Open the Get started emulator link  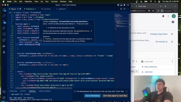coord(161,42)
